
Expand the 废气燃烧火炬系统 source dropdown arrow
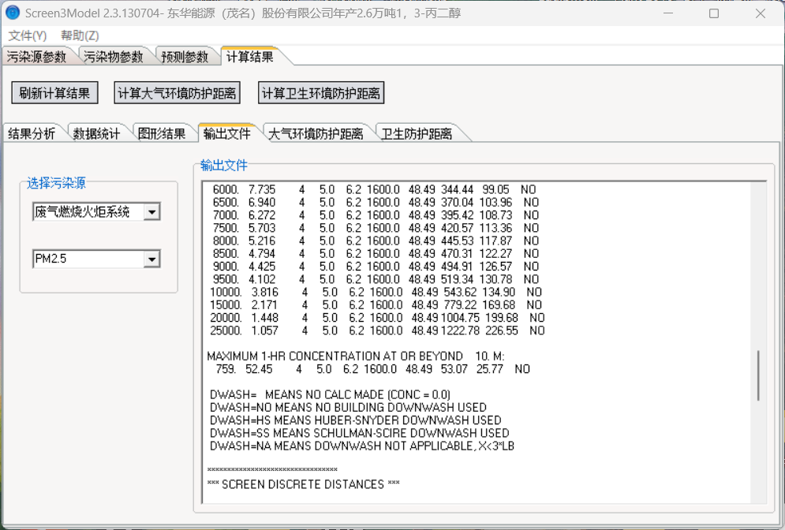[x=151, y=212]
